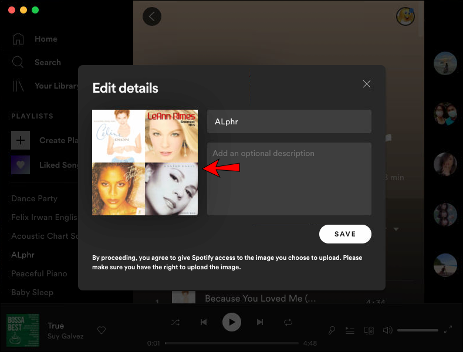Select track Because You Loved Me

click(260, 298)
